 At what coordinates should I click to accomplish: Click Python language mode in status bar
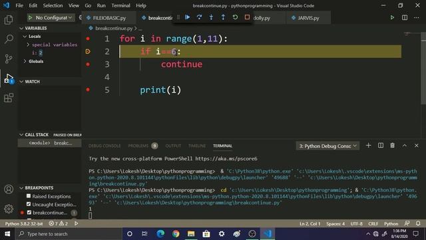click(391, 224)
